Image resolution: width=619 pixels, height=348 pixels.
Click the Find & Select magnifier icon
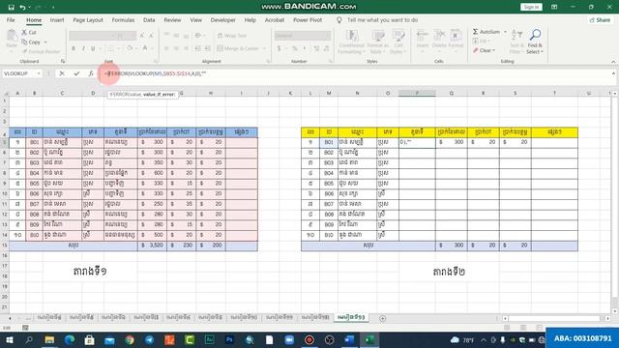point(535,35)
